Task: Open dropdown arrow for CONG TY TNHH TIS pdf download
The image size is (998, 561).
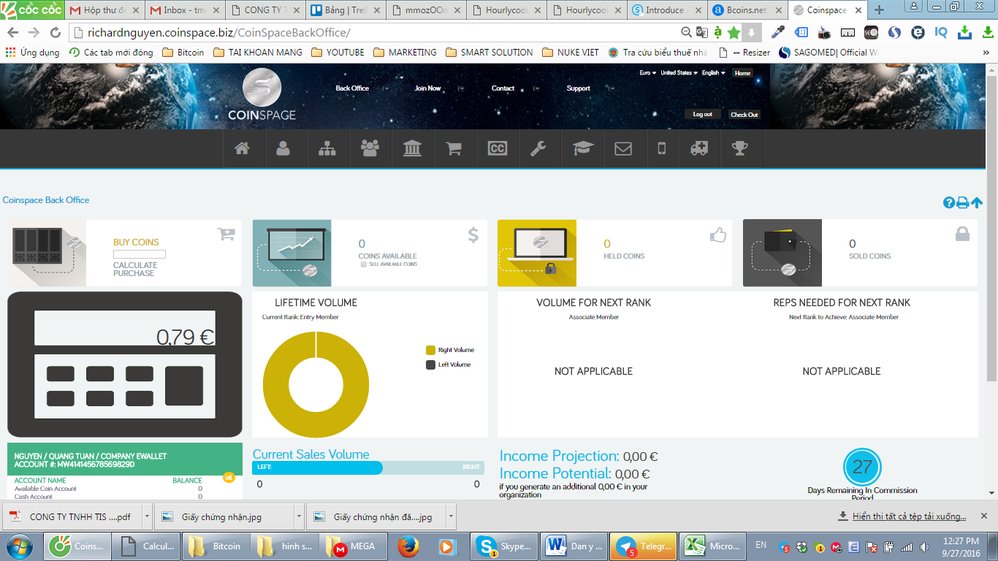Action: 147,516
